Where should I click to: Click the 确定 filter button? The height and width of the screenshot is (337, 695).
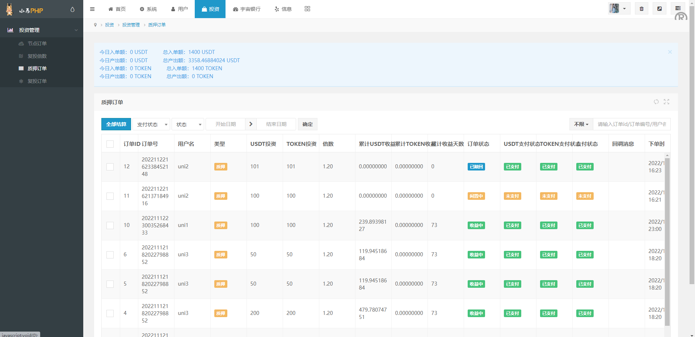pyautogui.click(x=307, y=124)
